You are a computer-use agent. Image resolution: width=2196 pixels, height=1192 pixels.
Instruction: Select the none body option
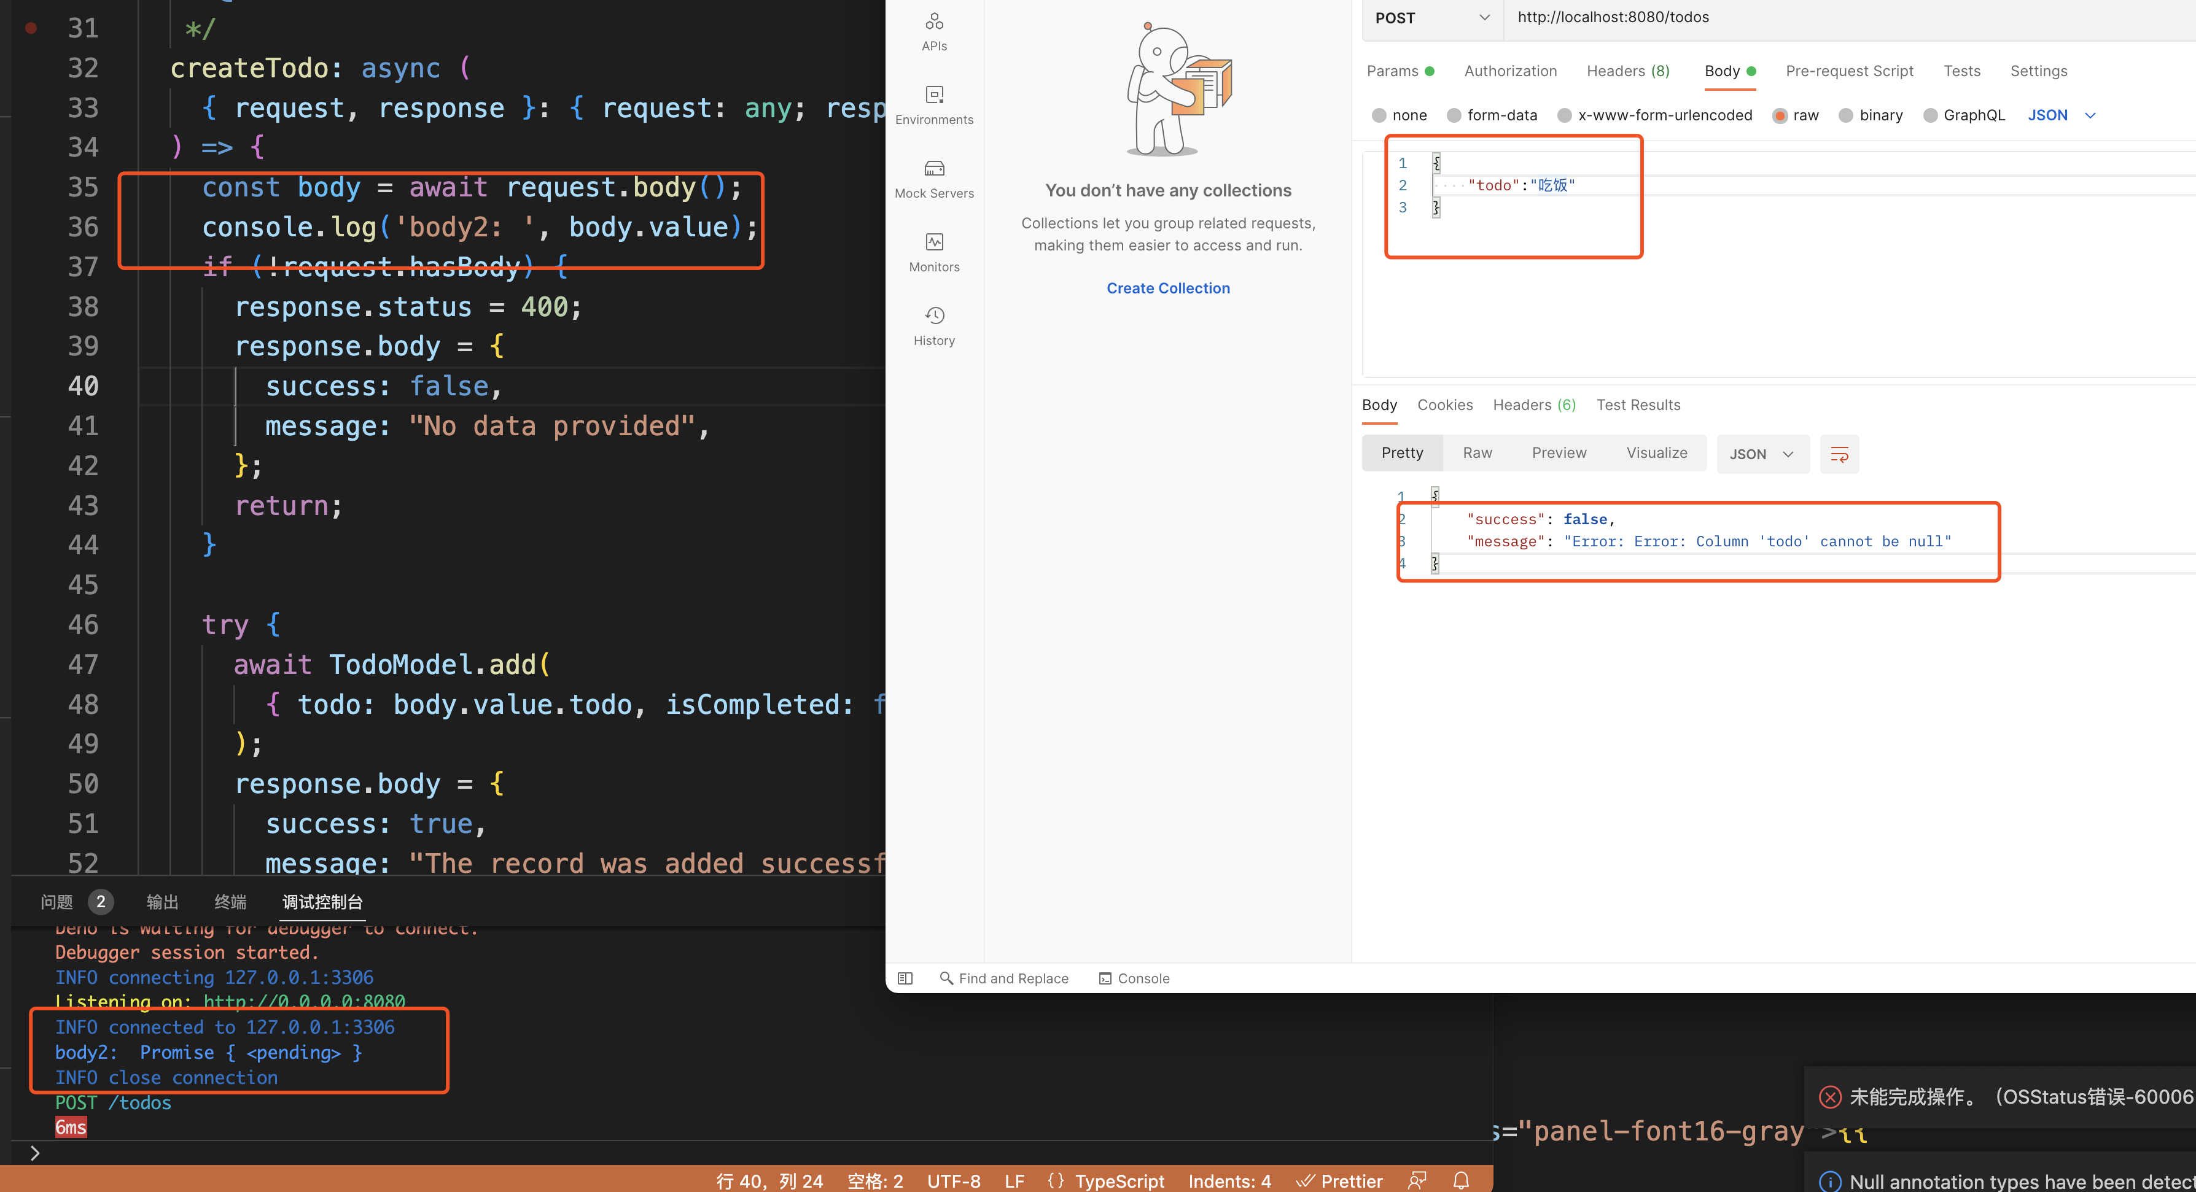1379,115
